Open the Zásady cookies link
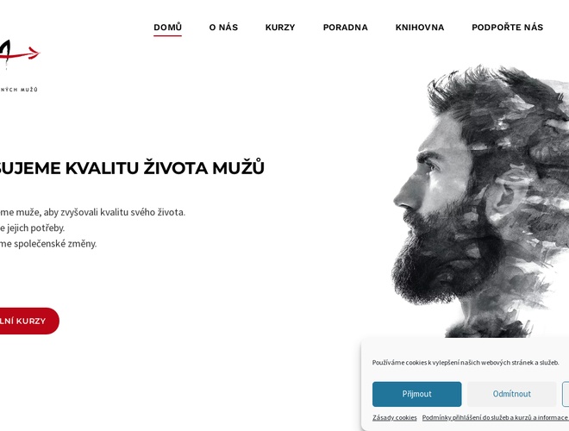The width and height of the screenshot is (569, 431). tap(395, 417)
